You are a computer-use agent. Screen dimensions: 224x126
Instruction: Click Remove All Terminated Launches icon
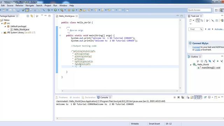[x=182, y=97]
